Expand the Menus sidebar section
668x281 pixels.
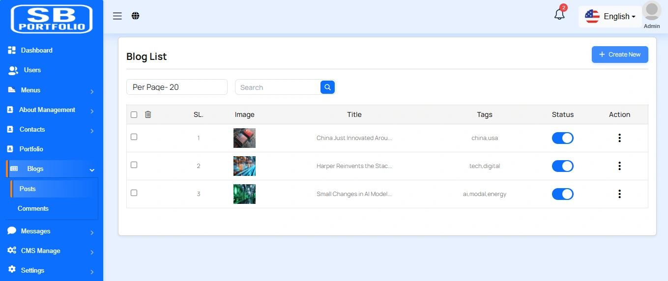(49, 90)
